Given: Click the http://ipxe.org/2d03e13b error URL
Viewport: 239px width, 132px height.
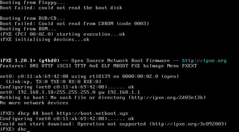Looking at the screenshot, I should (x=167, y=98).
